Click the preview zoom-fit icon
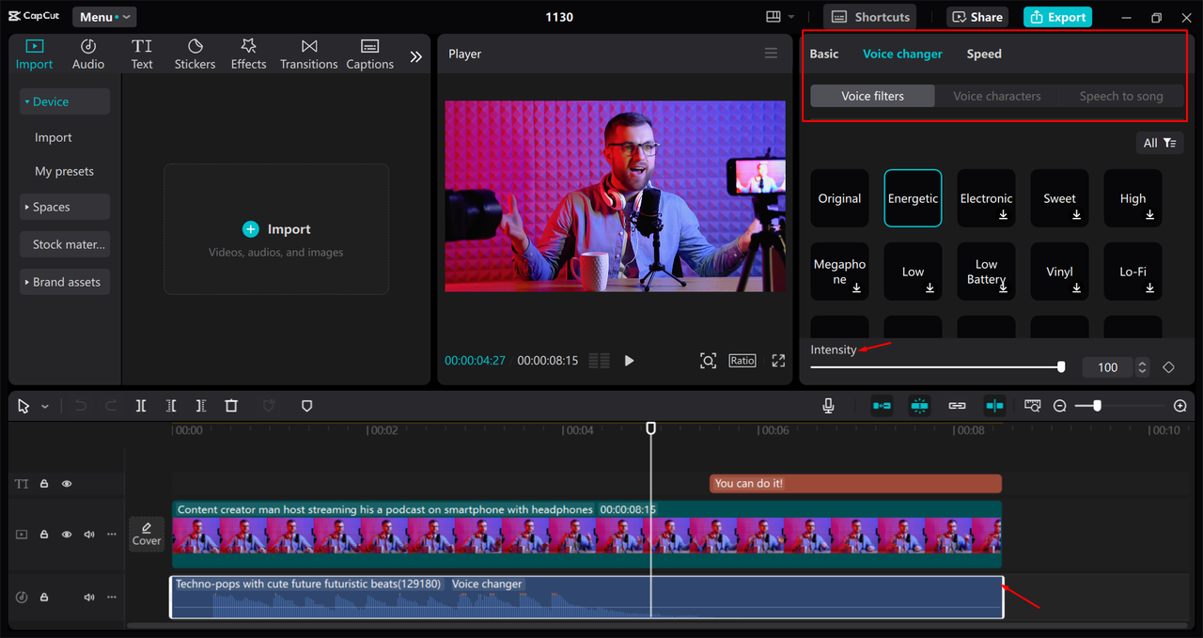Image resolution: width=1203 pixels, height=638 pixels. point(708,361)
